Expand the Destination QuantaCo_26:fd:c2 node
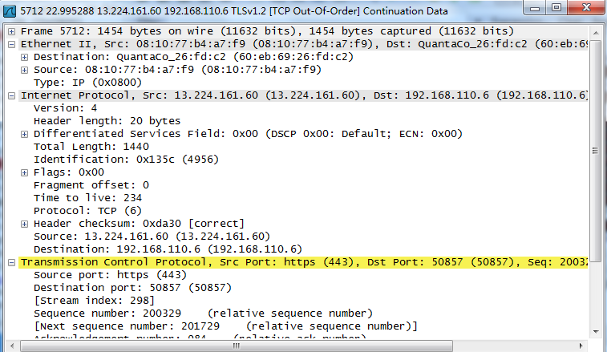This screenshot has width=607, height=352. tap(24, 57)
